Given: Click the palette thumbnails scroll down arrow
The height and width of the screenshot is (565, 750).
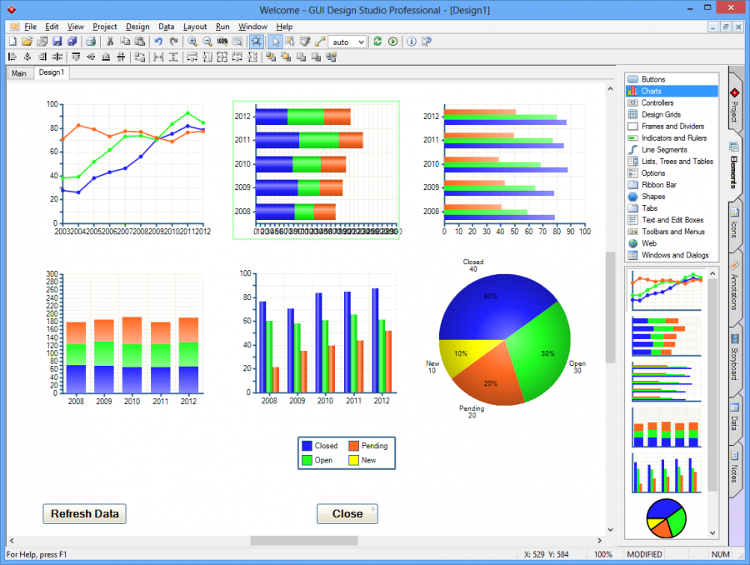Looking at the screenshot, I should (x=712, y=533).
